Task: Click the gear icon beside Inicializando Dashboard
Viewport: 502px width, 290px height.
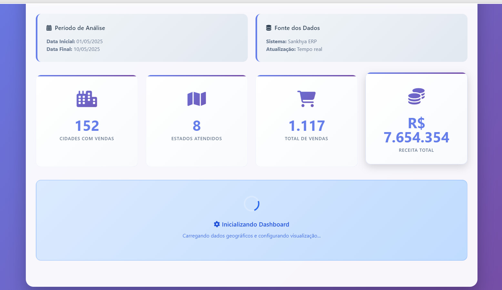Action: tap(217, 224)
